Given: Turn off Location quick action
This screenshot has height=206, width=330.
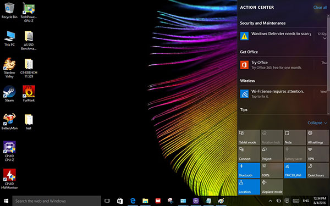Looking at the screenshot, I should pyautogui.click(x=249, y=187).
